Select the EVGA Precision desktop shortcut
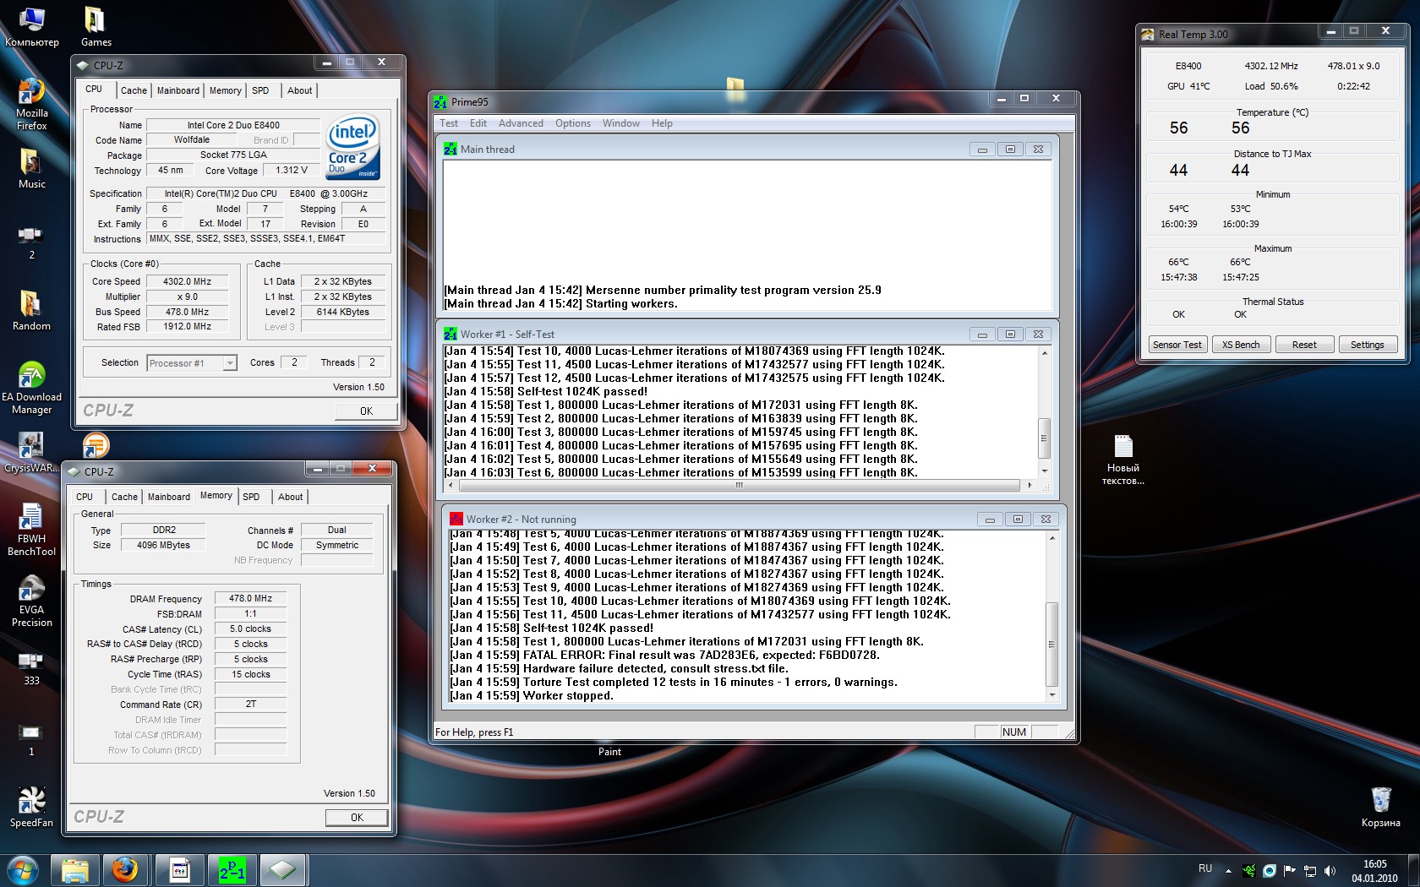This screenshot has height=887, width=1420. tap(31, 600)
